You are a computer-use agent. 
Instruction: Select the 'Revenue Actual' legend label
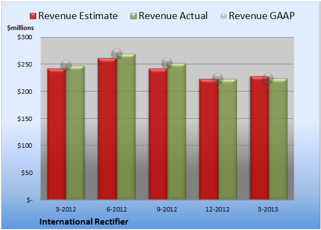click(x=173, y=16)
